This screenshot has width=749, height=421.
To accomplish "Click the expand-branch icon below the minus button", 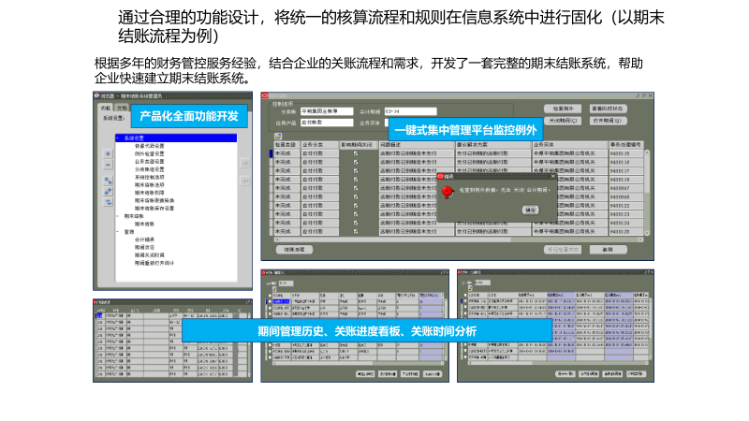I will [x=108, y=181].
